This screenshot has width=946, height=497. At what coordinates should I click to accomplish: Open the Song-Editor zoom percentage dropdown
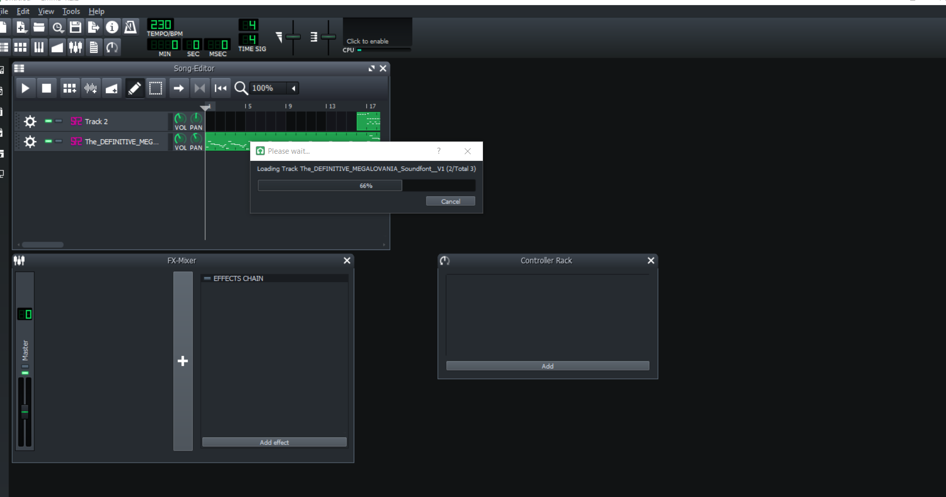[293, 88]
